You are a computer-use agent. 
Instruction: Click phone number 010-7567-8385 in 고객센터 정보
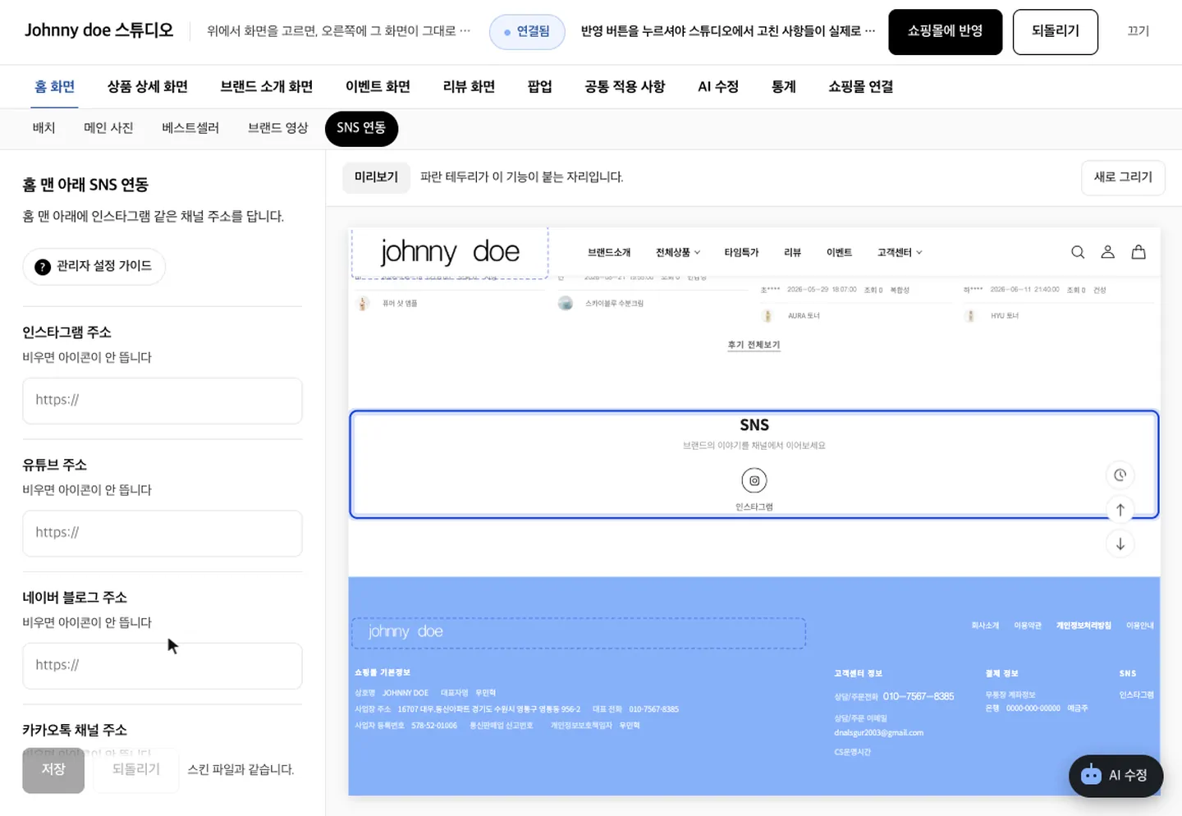point(919,696)
